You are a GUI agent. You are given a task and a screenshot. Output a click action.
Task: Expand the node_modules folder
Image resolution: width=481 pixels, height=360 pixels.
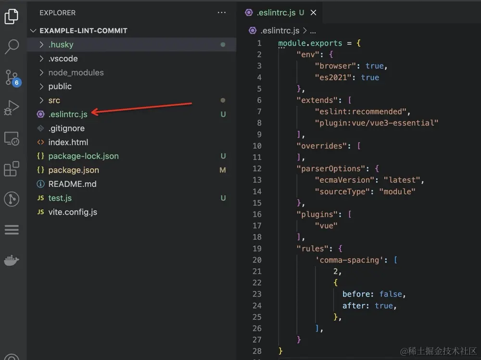pyautogui.click(x=41, y=73)
